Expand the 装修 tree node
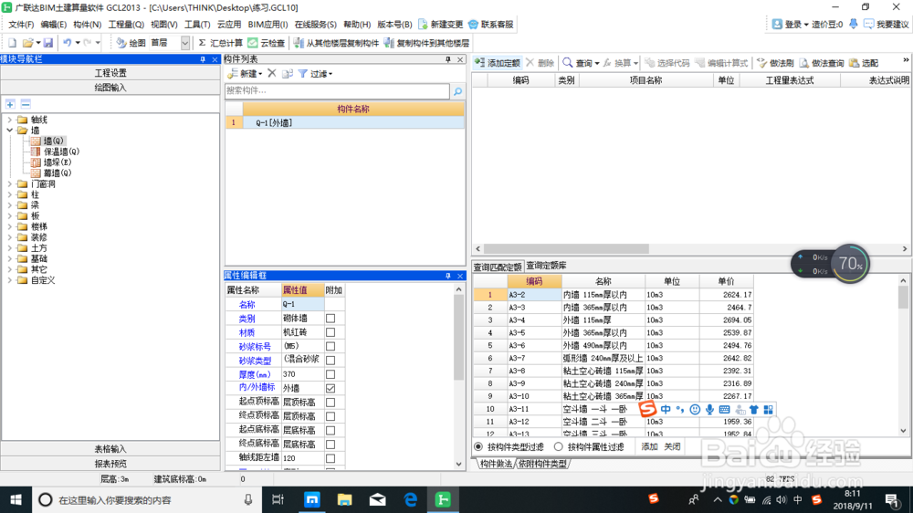The image size is (913, 513). click(x=9, y=237)
